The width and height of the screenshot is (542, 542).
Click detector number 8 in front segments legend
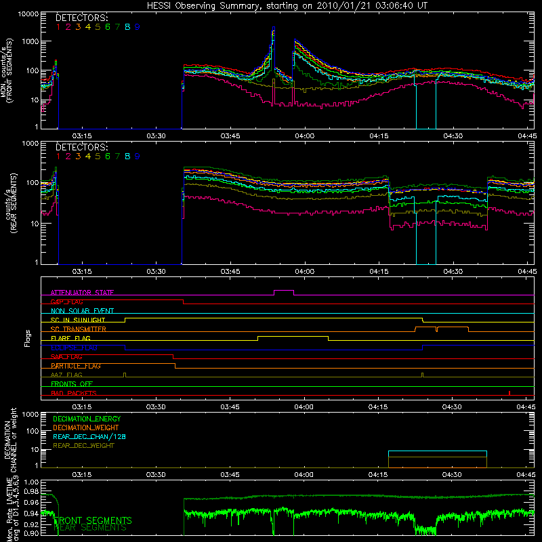click(x=127, y=27)
